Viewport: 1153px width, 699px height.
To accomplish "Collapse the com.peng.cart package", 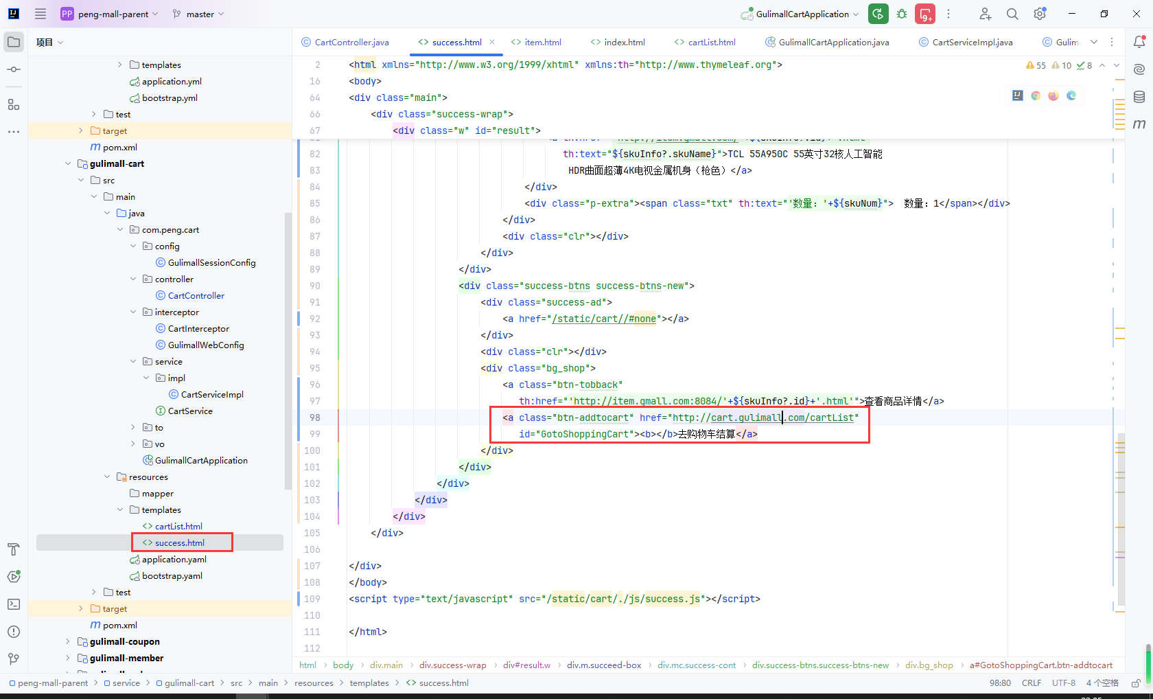I will coord(120,229).
